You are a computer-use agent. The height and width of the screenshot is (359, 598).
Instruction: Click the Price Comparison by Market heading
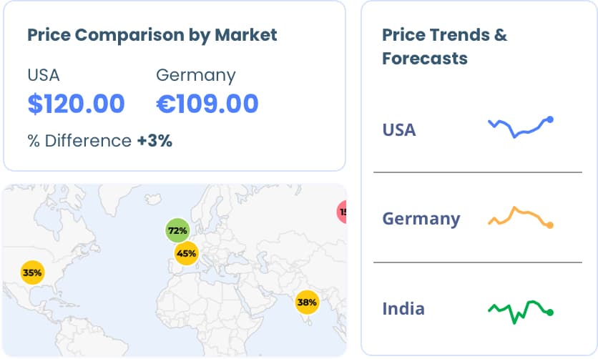click(x=152, y=34)
